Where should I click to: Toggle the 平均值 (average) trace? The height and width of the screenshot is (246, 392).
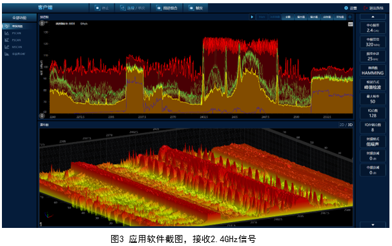click(x=340, y=17)
